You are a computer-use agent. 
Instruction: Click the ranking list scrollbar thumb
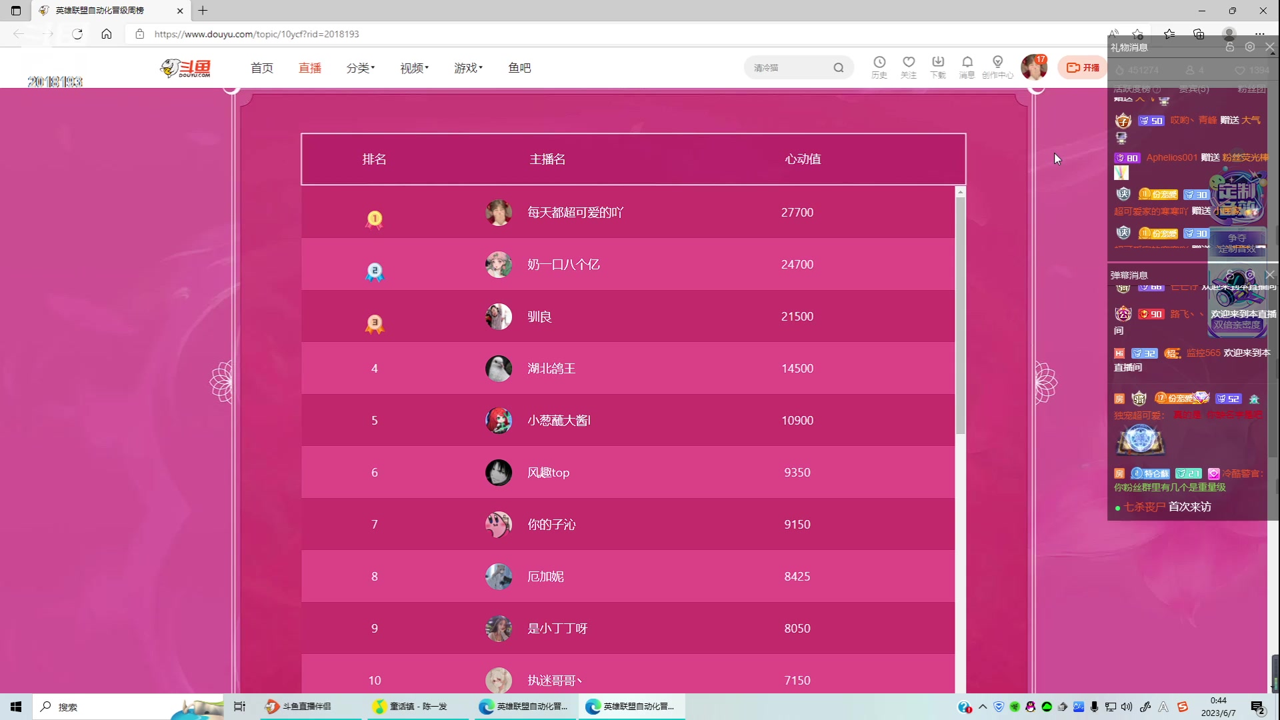(x=961, y=315)
